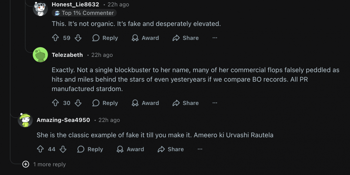
Task: Share Amazing-Sea4950's comment
Action: click(x=171, y=149)
